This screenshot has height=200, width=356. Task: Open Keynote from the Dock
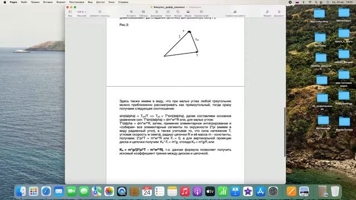pyautogui.click(x=235, y=191)
